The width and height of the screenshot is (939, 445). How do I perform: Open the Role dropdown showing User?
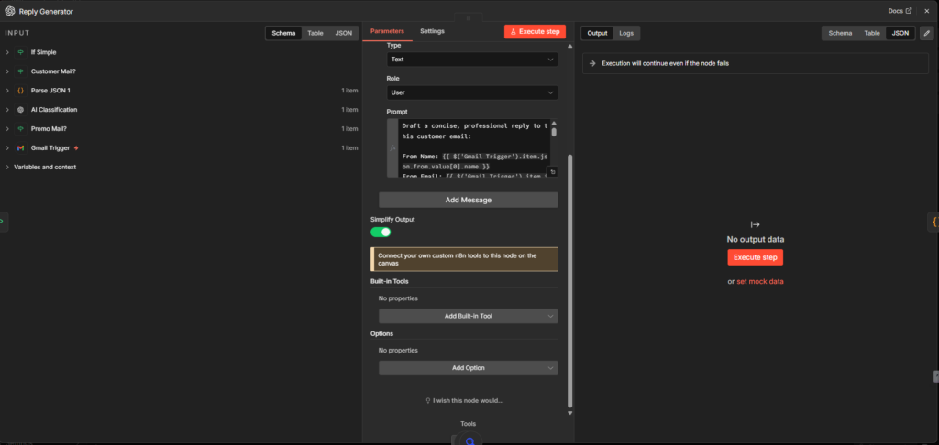click(472, 92)
